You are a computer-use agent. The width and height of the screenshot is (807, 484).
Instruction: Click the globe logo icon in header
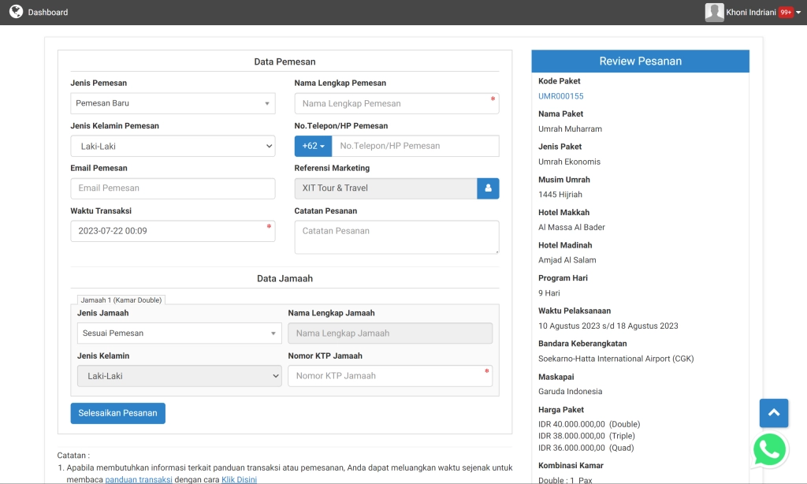(x=16, y=12)
